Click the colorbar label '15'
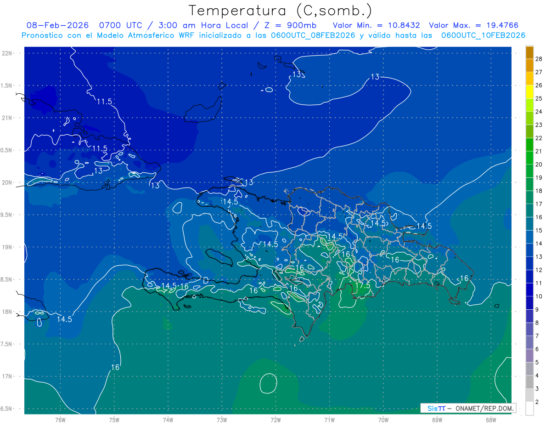Screen dimensions: 551x426 539,230
